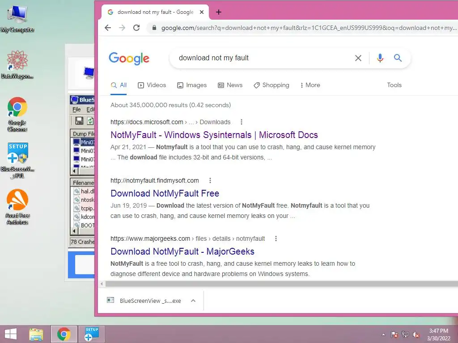458x343 pixels.
Task: Switch to Setup program in taskbar
Action: [91, 334]
